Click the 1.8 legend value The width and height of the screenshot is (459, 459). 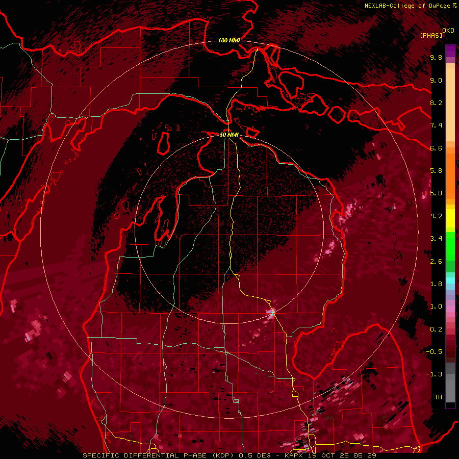436,284
